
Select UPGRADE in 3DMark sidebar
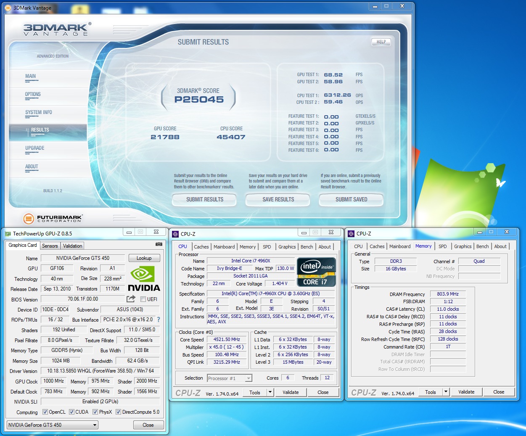(34, 148)
